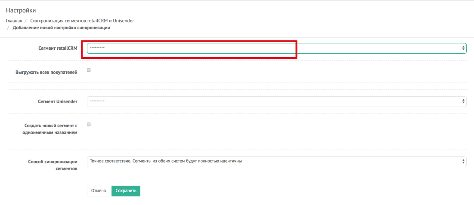474x205 pixels.
Task: Click the Сегмент retailCRM field label
Action: point(58,48)
